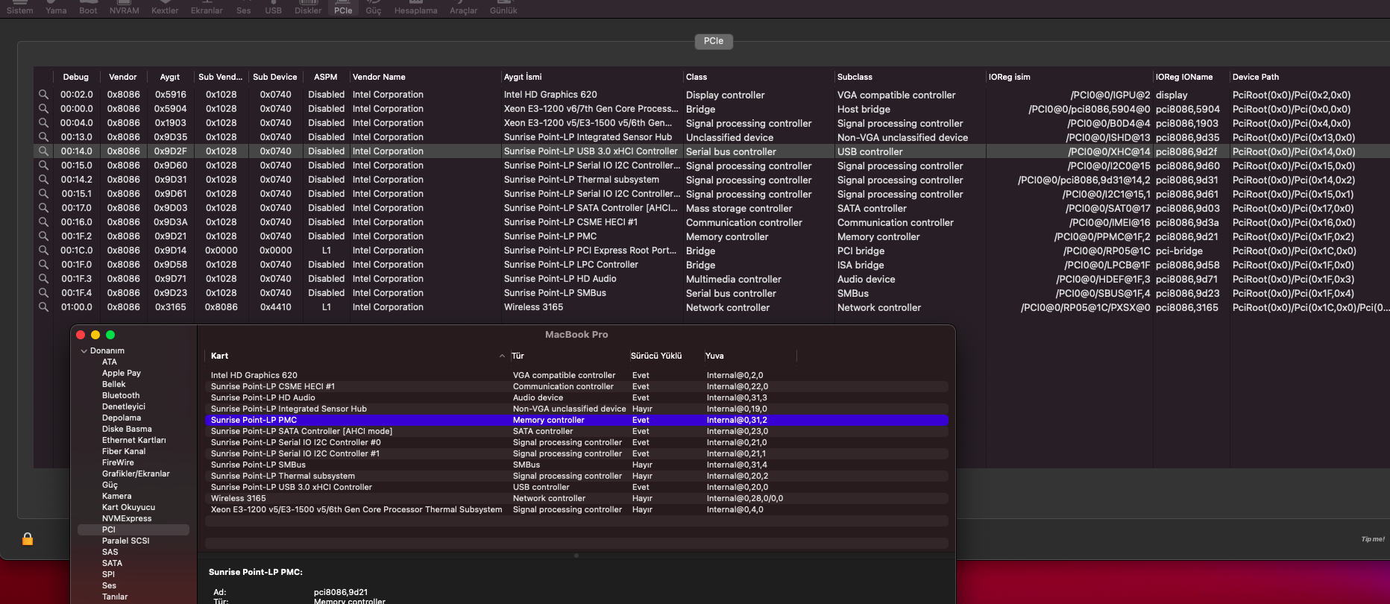Select NVMExpress in the sidebar list

click(x=127, y=518)
